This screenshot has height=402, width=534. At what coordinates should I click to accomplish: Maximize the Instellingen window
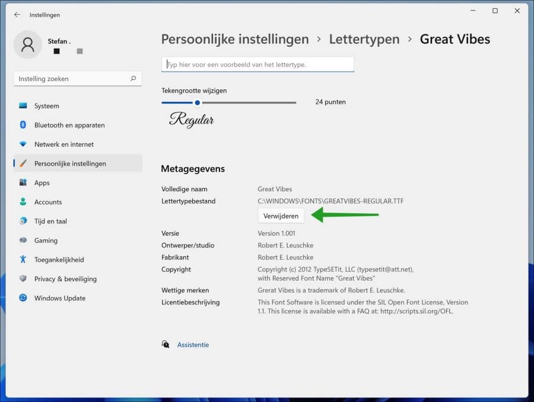click(x=495, y=11)
